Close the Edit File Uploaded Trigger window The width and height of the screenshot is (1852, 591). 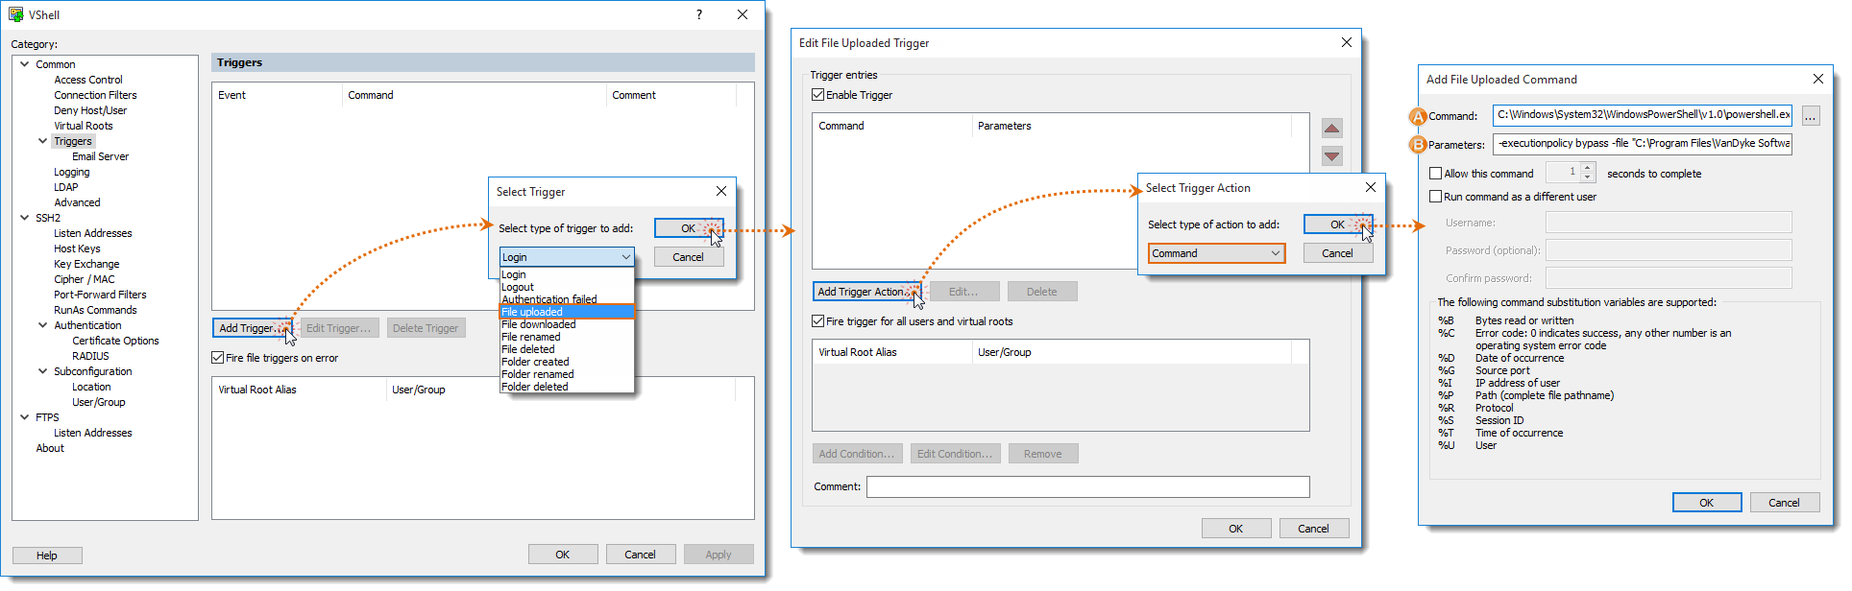click(1346, 42)
